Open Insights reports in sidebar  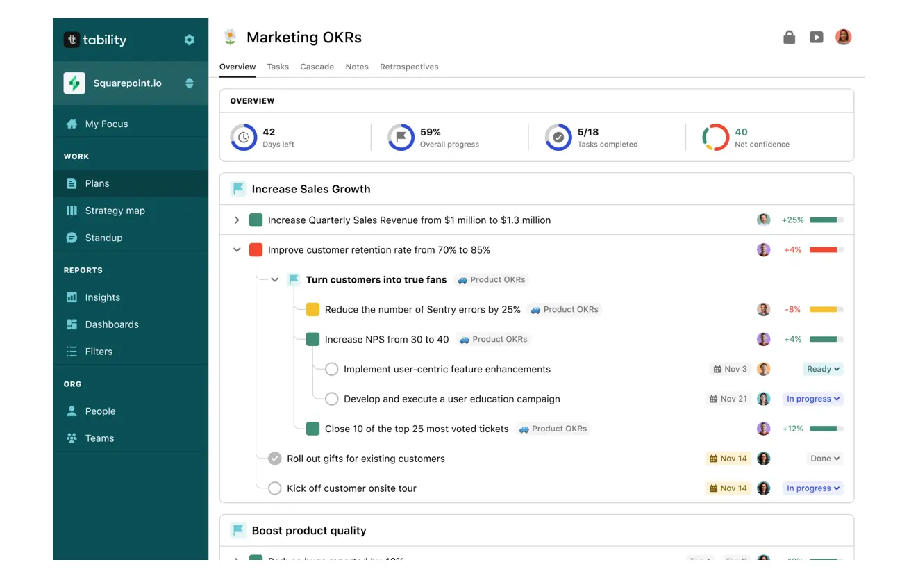[102, 297]
